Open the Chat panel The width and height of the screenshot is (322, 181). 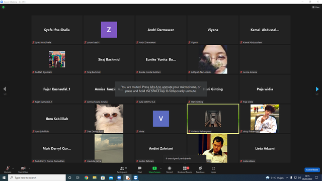coord(140,169)
